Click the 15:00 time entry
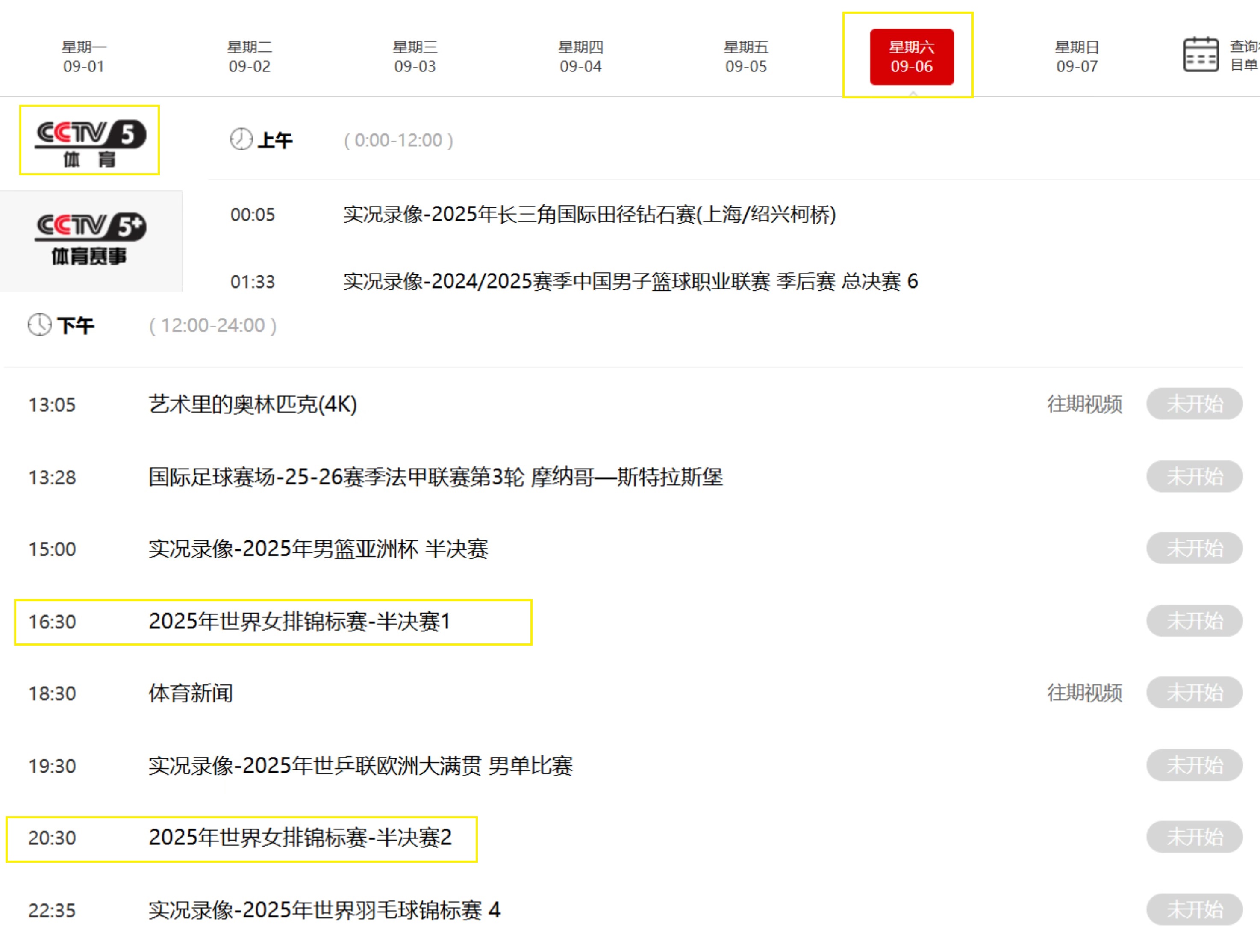 pyautogui.click(x=52, y=549)
